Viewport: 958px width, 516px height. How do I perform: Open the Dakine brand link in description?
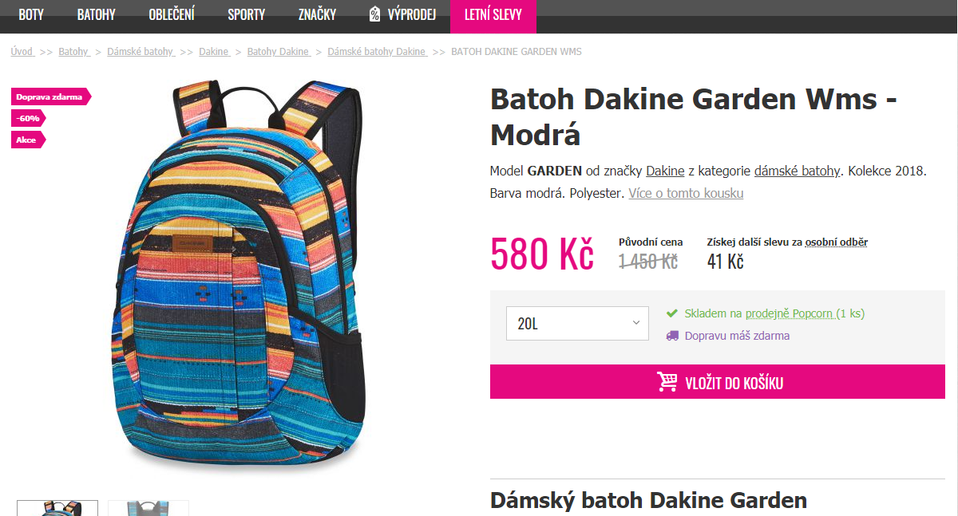click(665, 171)
